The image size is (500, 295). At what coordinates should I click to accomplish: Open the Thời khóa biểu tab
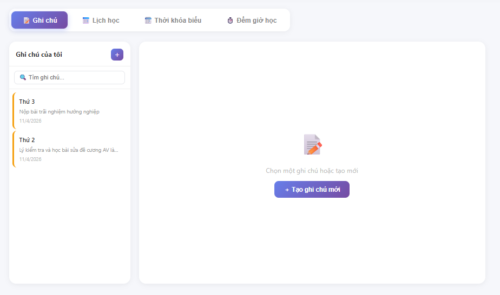[x=173, y=21]
